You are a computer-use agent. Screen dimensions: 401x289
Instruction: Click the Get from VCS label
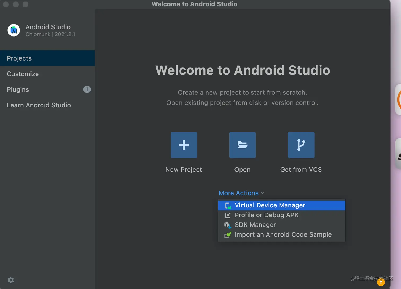[x=301, y=170]
